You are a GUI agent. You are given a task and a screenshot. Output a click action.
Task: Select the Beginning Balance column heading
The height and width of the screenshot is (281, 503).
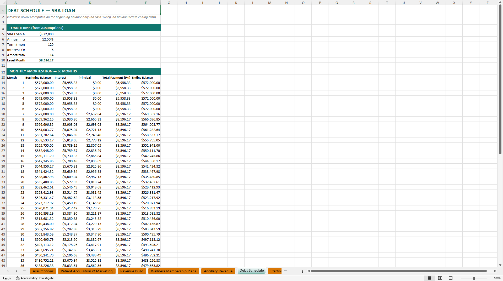(x=40, y=78)
